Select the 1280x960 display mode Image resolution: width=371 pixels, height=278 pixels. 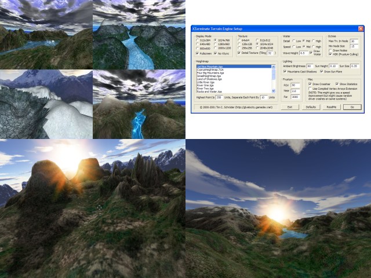click(x=215, y=44)
